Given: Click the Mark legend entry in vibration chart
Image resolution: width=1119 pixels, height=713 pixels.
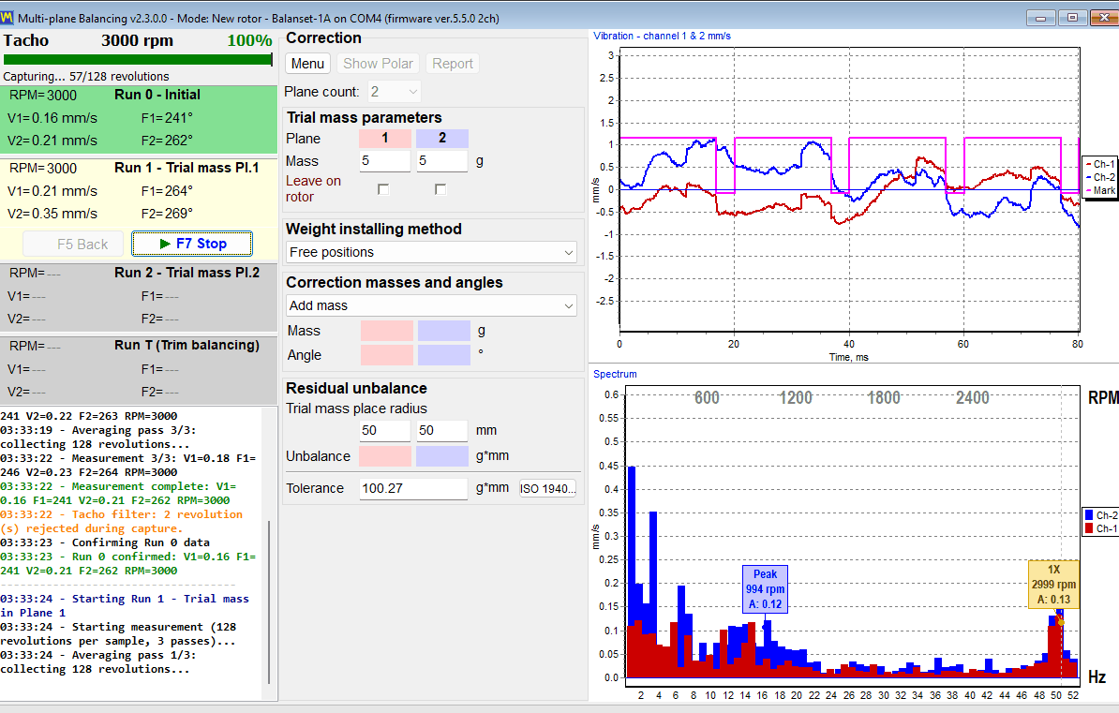Looking at the screenshot, I should point(1099,190).
